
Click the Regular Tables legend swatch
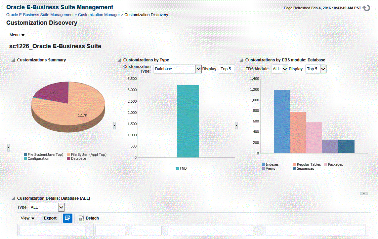[295, 164]
